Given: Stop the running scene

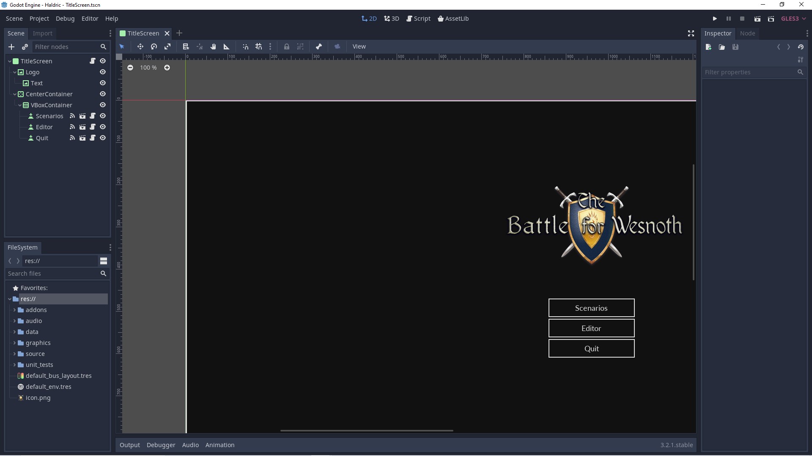Looking at the screenshot, I should pos(742,19).
